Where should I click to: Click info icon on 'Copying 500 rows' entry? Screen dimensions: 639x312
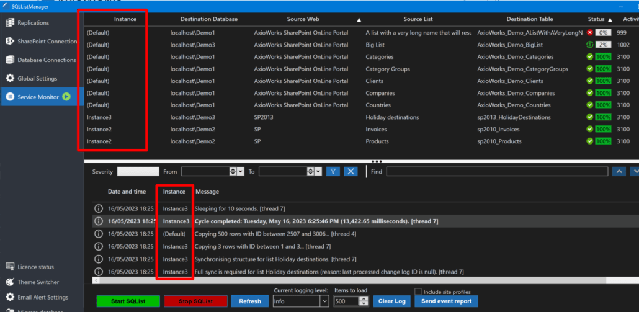[98, 234]
